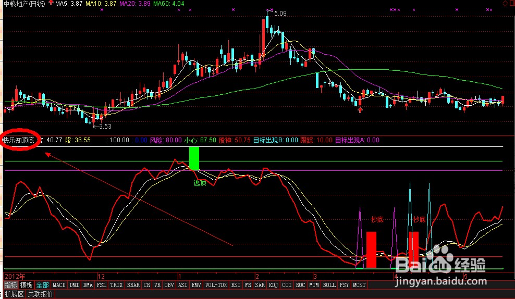The height and width of the screenshot is (299, 515).
Task: Open the 扩展区 panel button
Action: tap(14, 294)
